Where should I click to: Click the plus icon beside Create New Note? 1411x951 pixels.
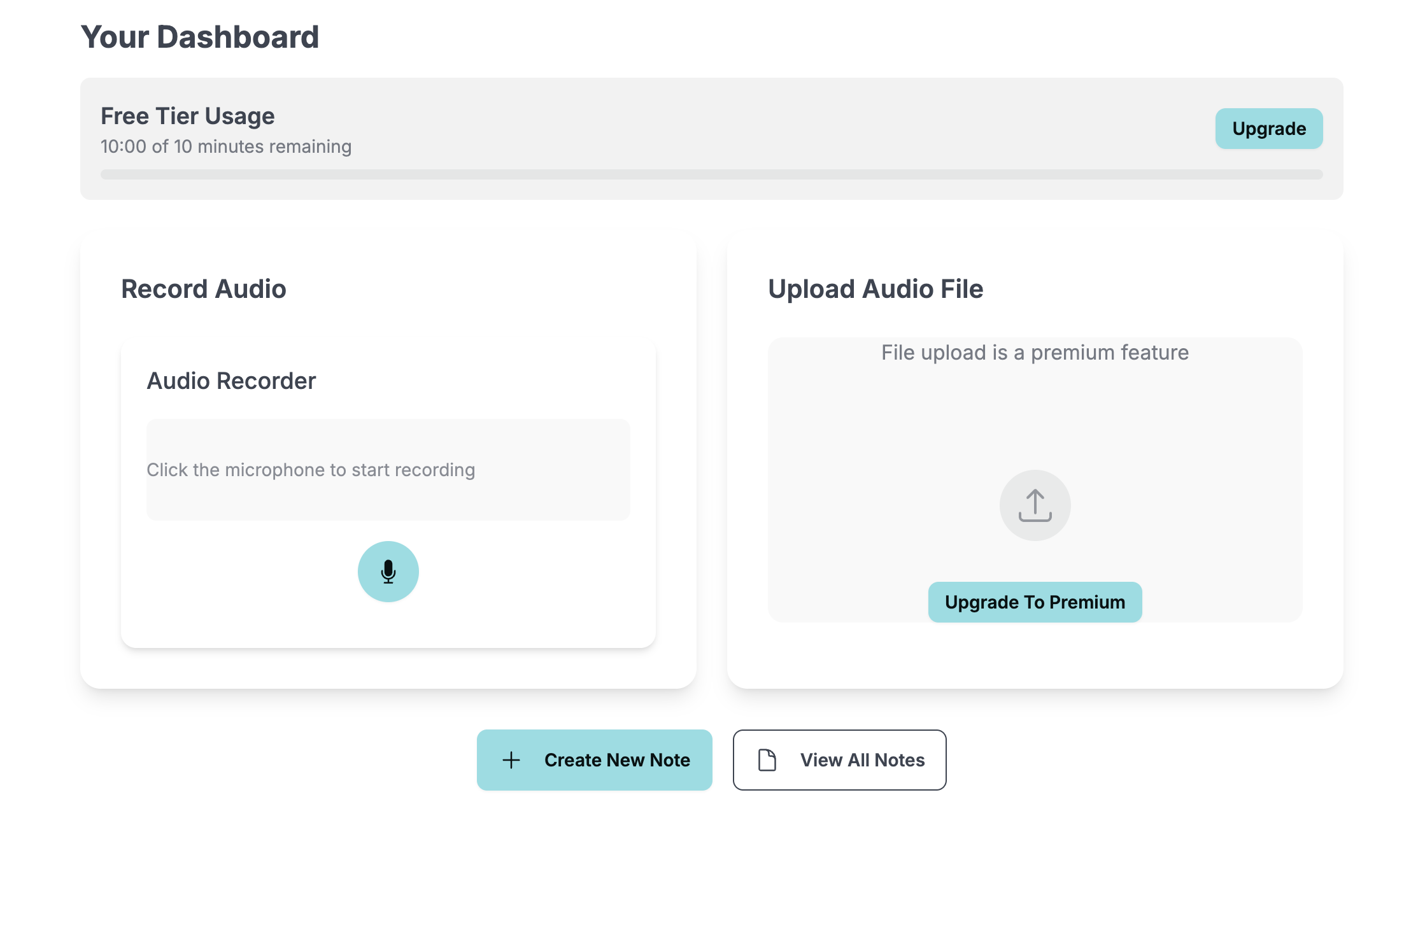tap(511, 759)
